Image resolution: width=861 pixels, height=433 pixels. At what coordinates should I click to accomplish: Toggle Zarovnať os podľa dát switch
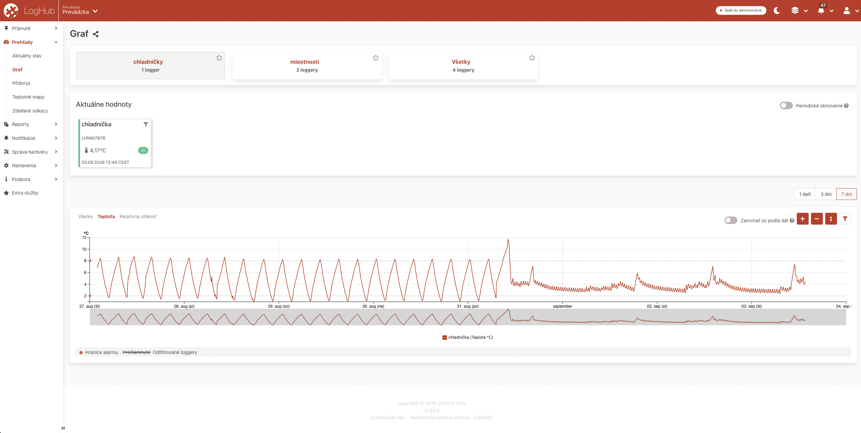pos(731,220)
